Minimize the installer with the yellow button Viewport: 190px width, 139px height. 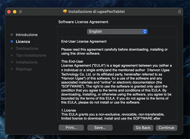tap(15, 12)
